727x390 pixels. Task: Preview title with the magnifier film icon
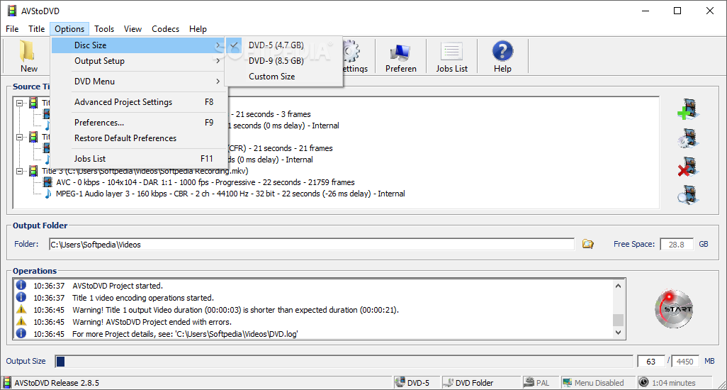click(x=688, y=195)
